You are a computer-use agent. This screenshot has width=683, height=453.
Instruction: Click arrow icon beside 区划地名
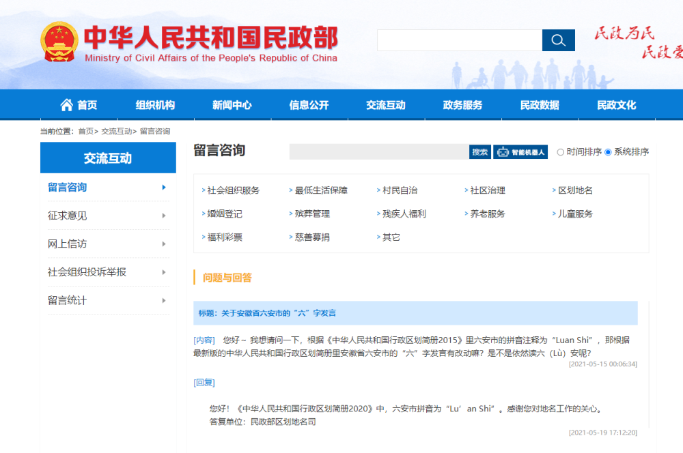[555, 191]
